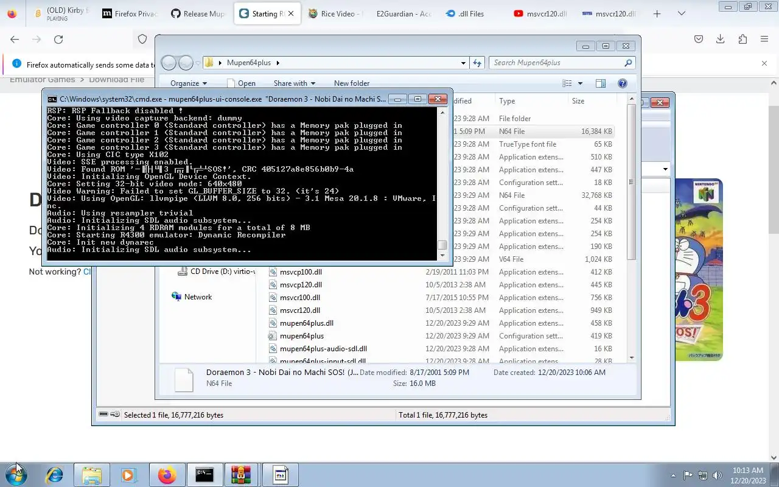Select cmd.exe console taskbar button

point(204,475)
